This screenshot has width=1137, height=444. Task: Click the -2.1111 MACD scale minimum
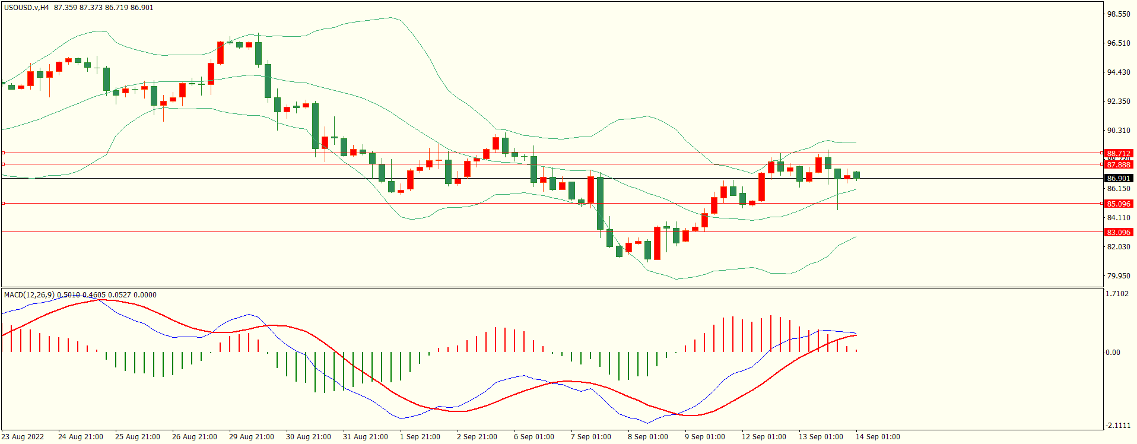(1117, 426)
